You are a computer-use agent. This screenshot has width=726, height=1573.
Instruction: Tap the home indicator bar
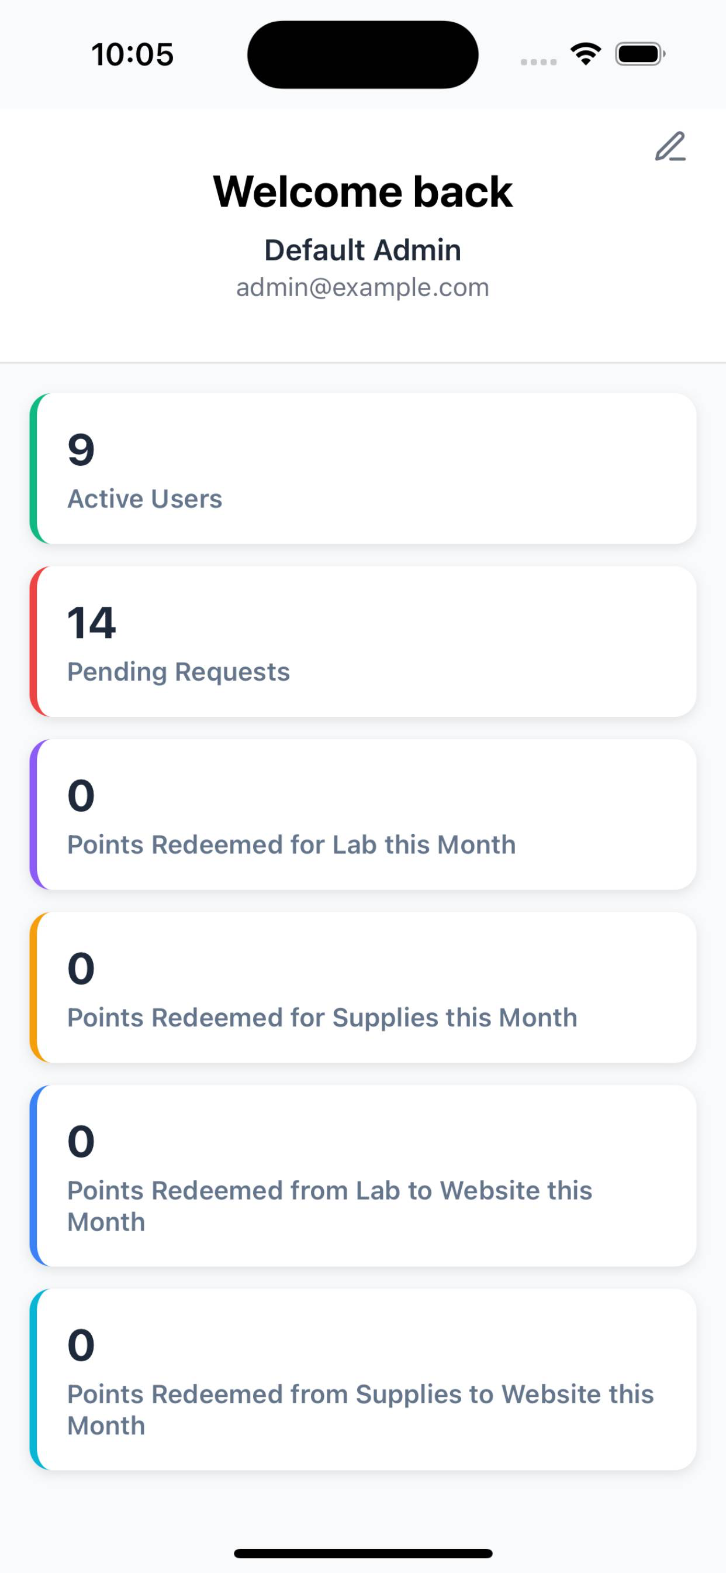[x=363, y=1553]
